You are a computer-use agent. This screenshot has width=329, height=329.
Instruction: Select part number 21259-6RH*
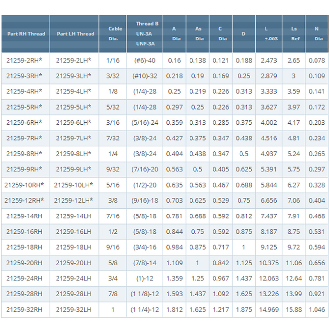(x=24, y=123)
